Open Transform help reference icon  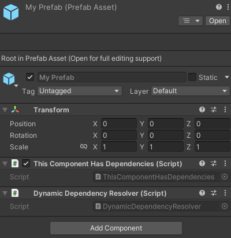[202, 109]
